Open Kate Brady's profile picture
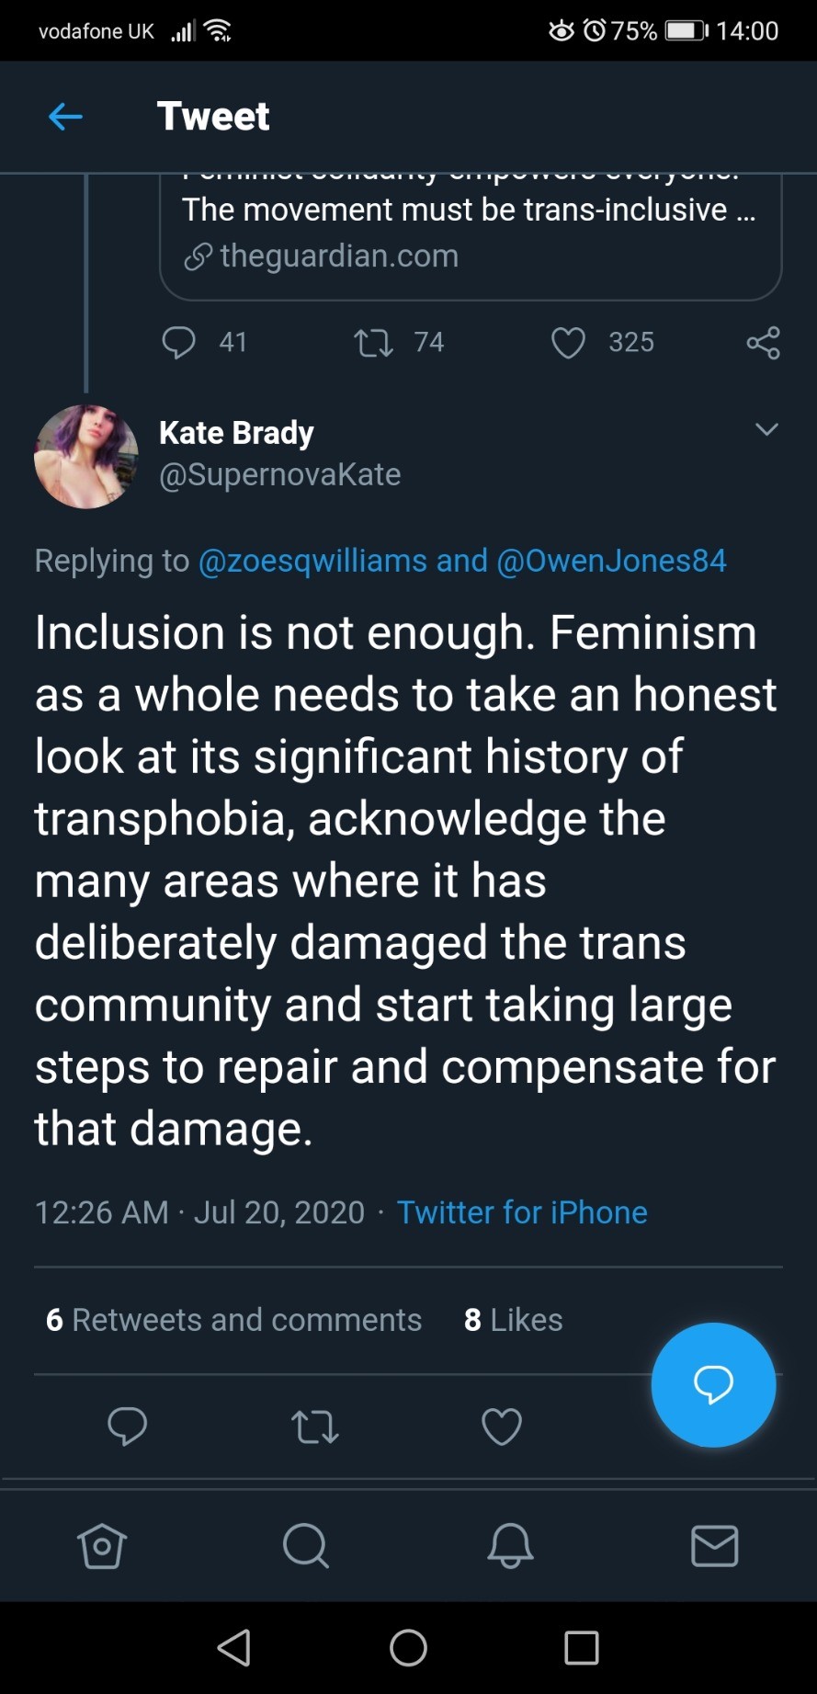The width and height of the screenshot is (817, 1694). [86, 456]
